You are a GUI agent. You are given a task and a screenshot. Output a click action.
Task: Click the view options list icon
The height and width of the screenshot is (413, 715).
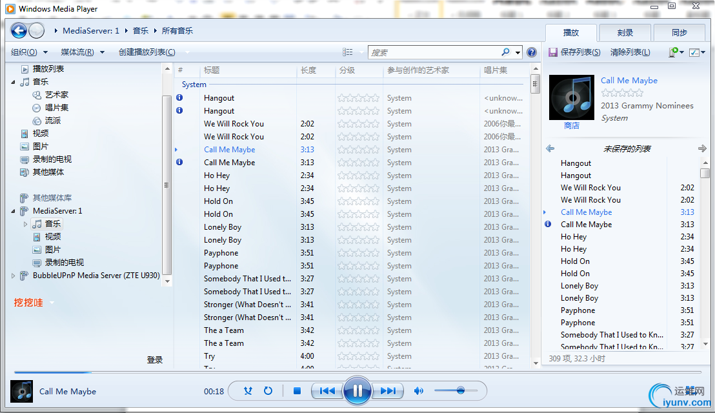tap(347, 52)
